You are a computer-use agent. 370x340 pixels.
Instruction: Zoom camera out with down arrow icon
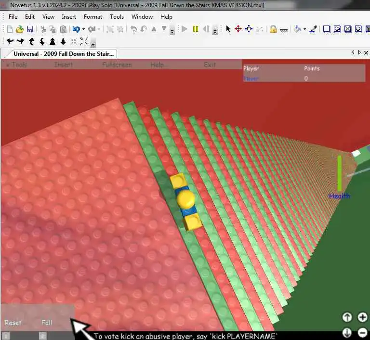pos(63,41)
